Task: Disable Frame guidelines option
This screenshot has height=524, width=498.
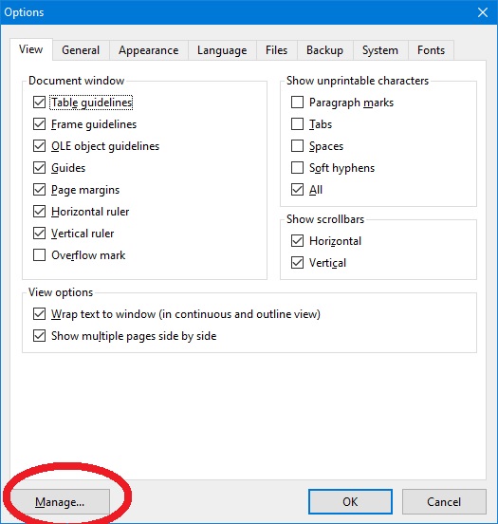Action: 40,124
